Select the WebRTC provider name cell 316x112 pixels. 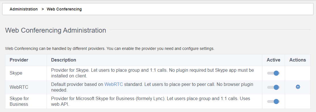(26, 87)
